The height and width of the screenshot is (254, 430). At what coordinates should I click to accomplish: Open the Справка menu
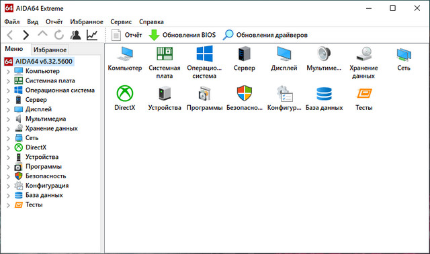(151, 22)
